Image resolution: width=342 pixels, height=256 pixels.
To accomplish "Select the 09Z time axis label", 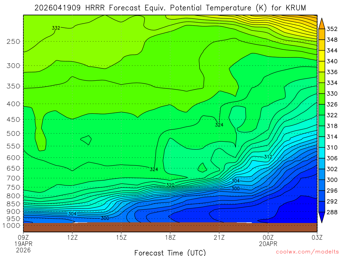I will [23, 237].
